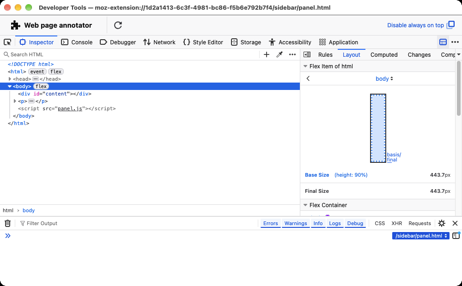Open console settings gear menu
Viewport: 462px width, 286px height.
click(x=441, y=223)
